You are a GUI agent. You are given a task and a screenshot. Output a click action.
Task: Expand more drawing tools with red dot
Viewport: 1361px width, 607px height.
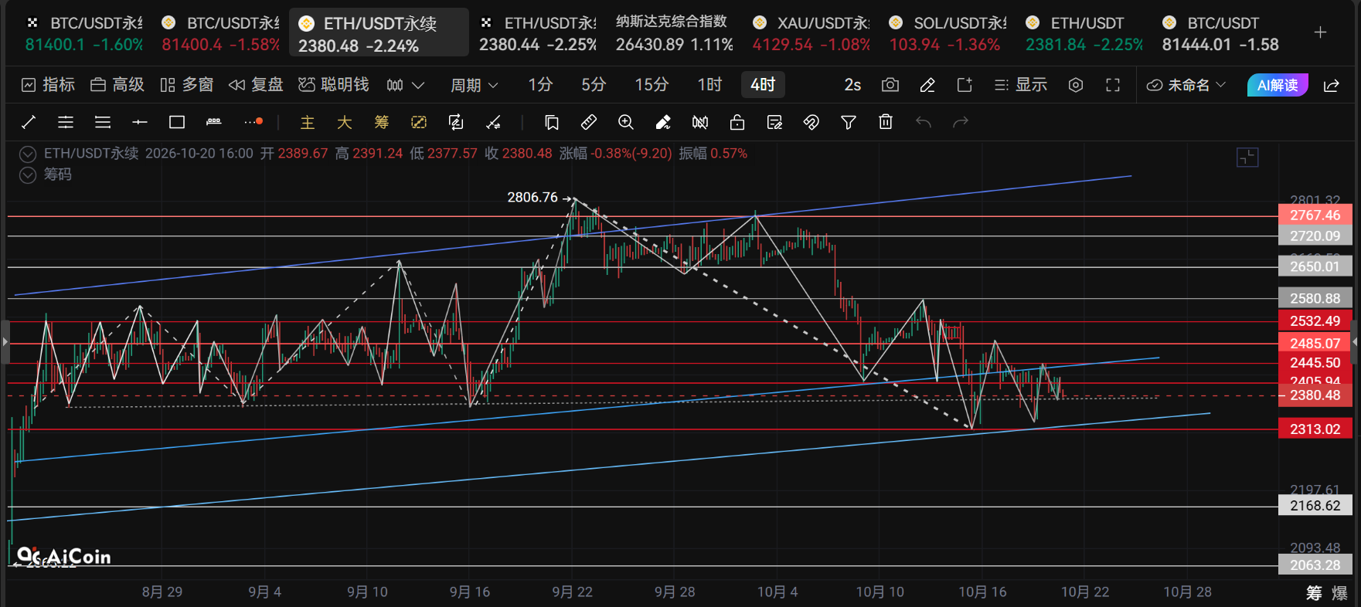point(253,122)
